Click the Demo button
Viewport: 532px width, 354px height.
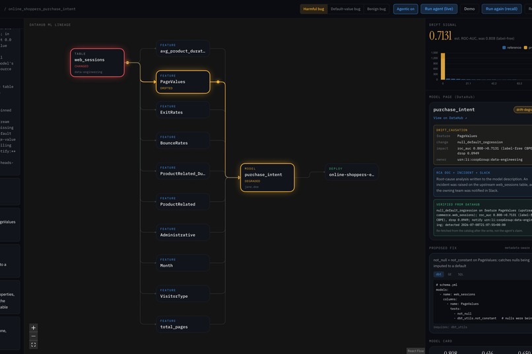coord(469,9)
